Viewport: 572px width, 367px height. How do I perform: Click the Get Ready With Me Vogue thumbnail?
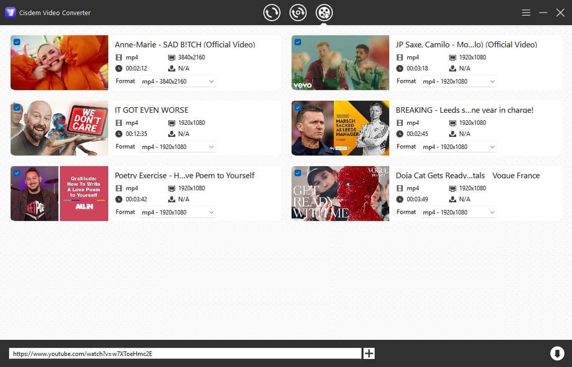[340, 193]
